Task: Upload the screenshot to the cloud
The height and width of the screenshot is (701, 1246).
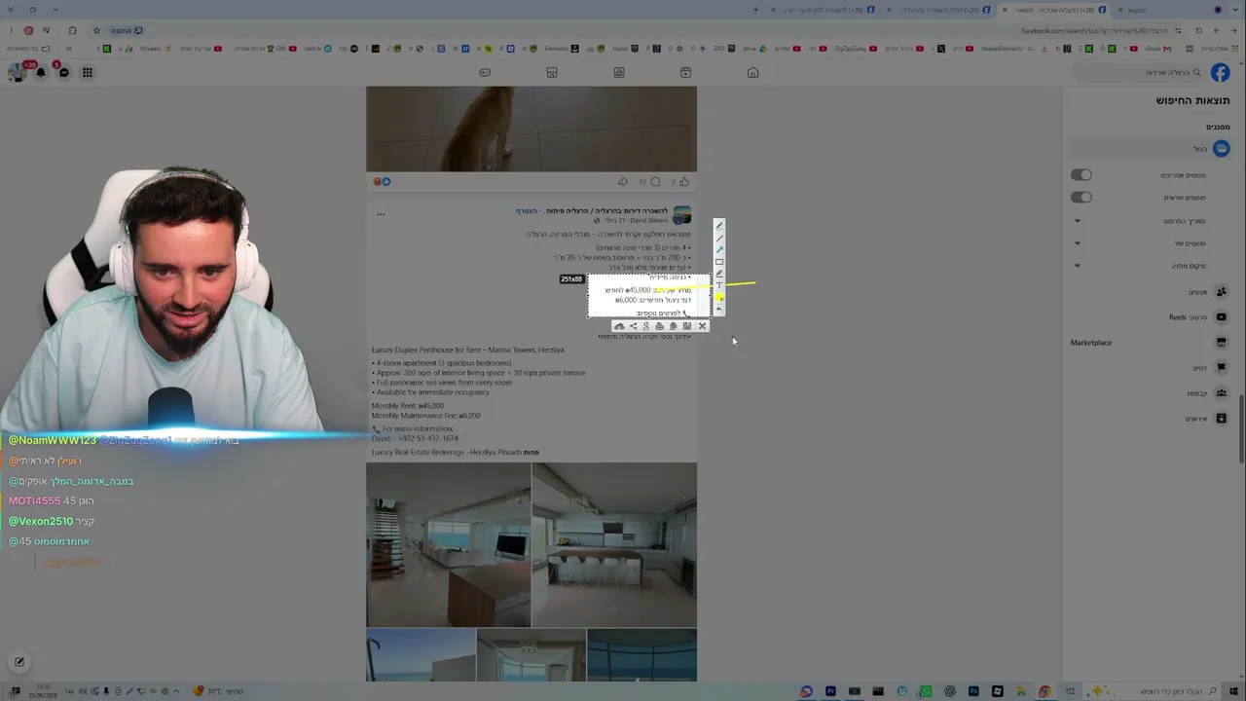Action: [x=619, y=326]
